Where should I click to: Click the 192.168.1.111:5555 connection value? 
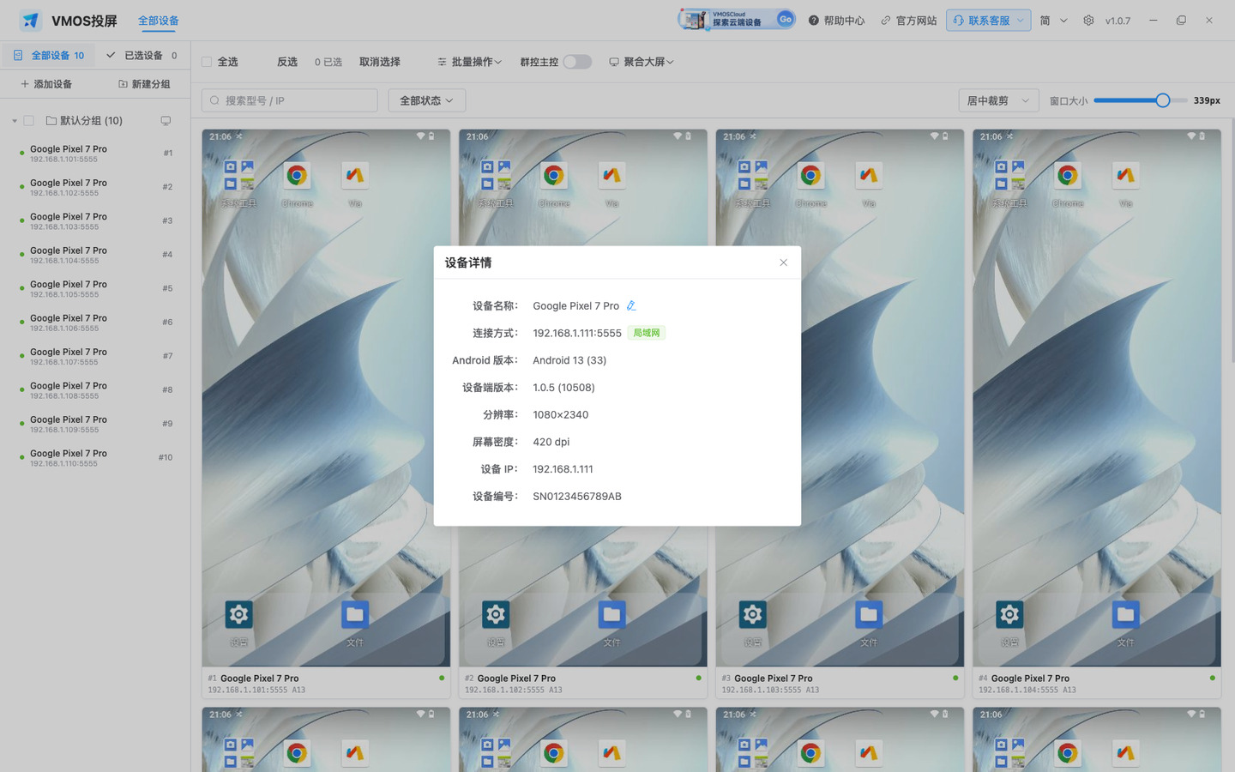tap(577, 333)
